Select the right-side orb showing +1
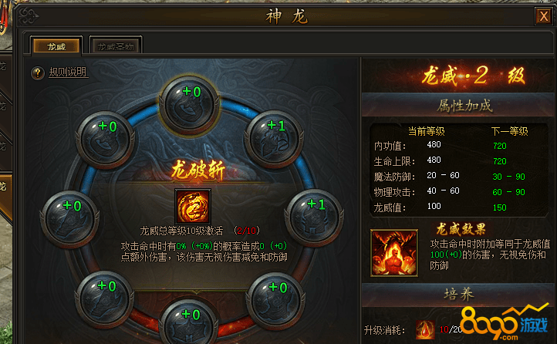Viewport: 557px width, 344px height. (x=315, y=218)
